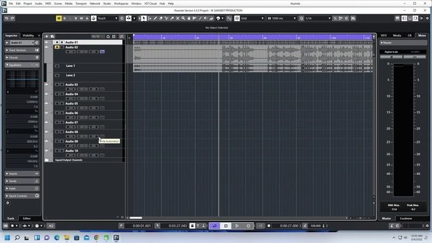
Task: Click the search tracks magnifier icon
Action: 122,36
